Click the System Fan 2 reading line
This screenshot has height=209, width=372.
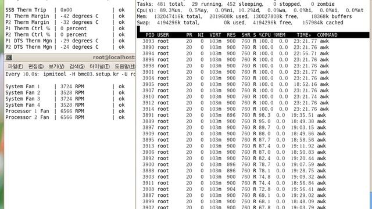[x=65, y=93]
